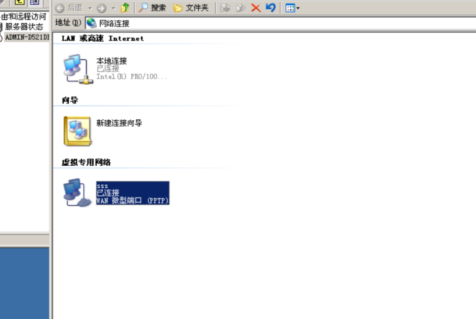This screenshot has height=319, width=476.
Task: Select the 新建连接向导 wizard icon
Action: click(77, 131)
